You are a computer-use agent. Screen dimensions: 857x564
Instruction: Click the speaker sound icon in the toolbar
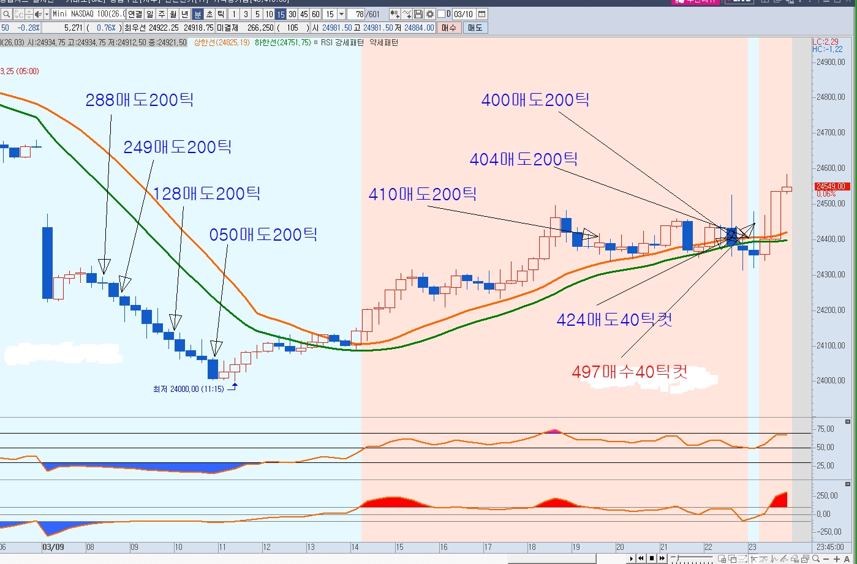(37, 14)
